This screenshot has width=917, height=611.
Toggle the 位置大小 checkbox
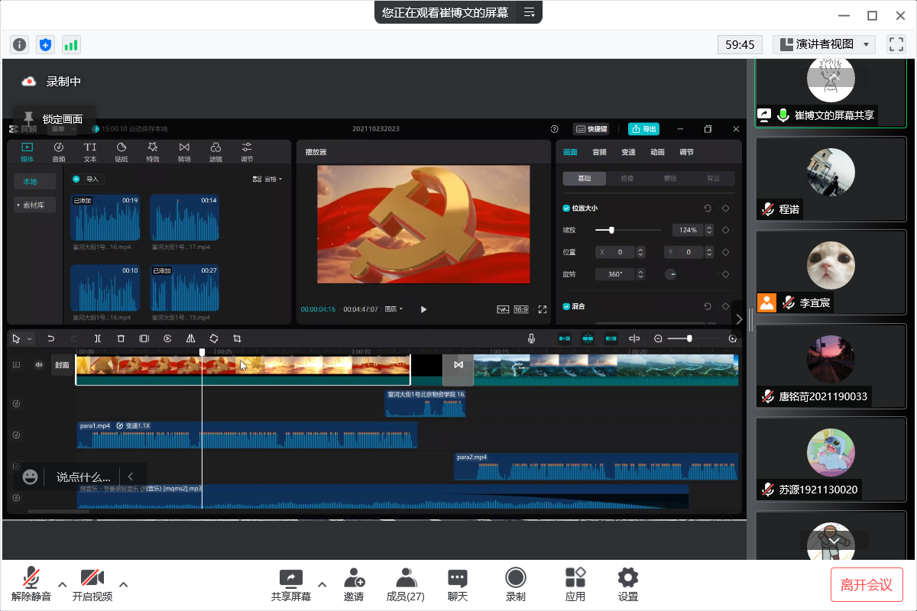566,208
